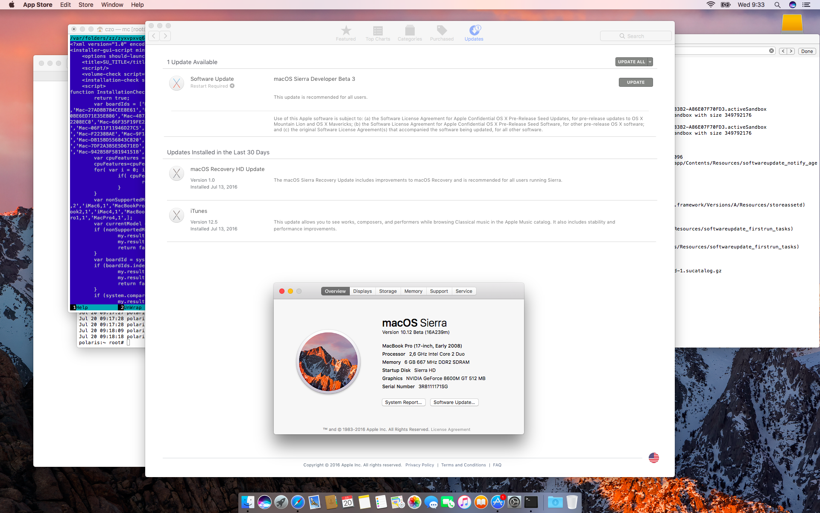
Task: Open the FAQ link
Action: [x=497, y=465]
